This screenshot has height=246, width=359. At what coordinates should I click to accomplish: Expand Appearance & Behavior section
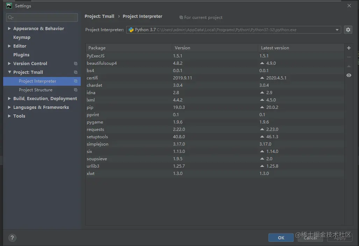[9, 28]
